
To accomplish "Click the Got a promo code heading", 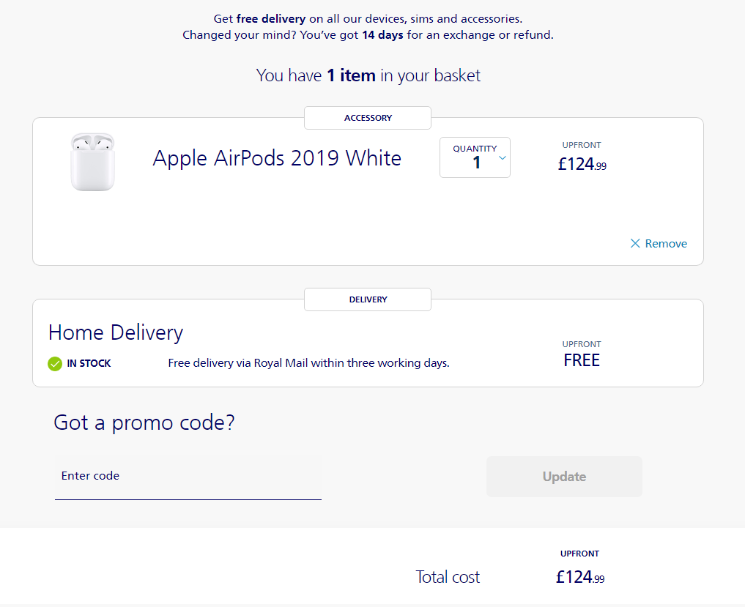I will [x=144, y=422].
